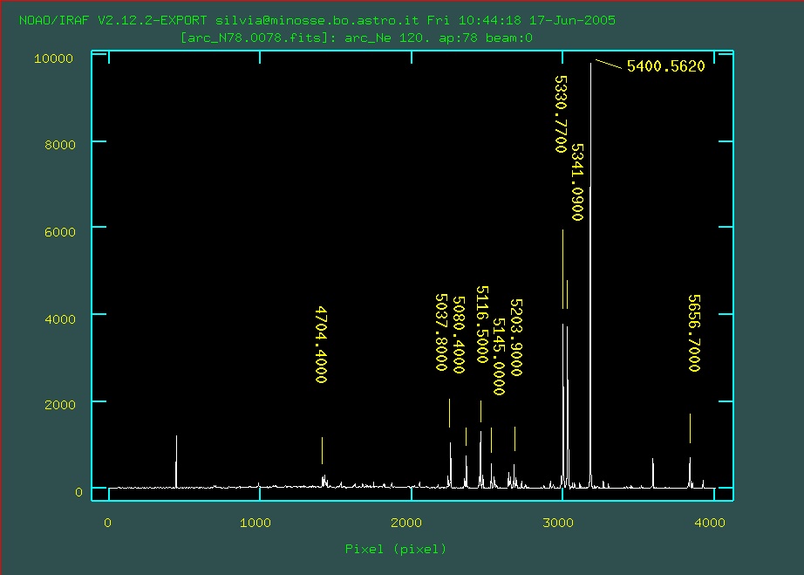The height and width of the screenshot is (575, 804).
Task: Click the 5203.9000 wavelength label
Action: 515,337
